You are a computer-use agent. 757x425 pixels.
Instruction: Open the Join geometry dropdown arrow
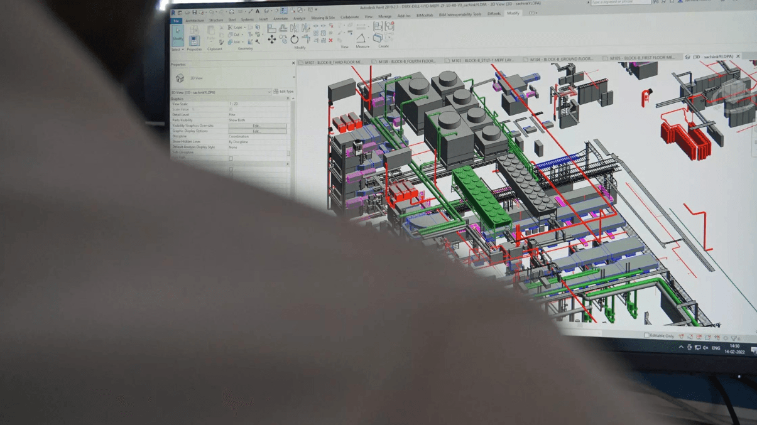coord(243,42)
